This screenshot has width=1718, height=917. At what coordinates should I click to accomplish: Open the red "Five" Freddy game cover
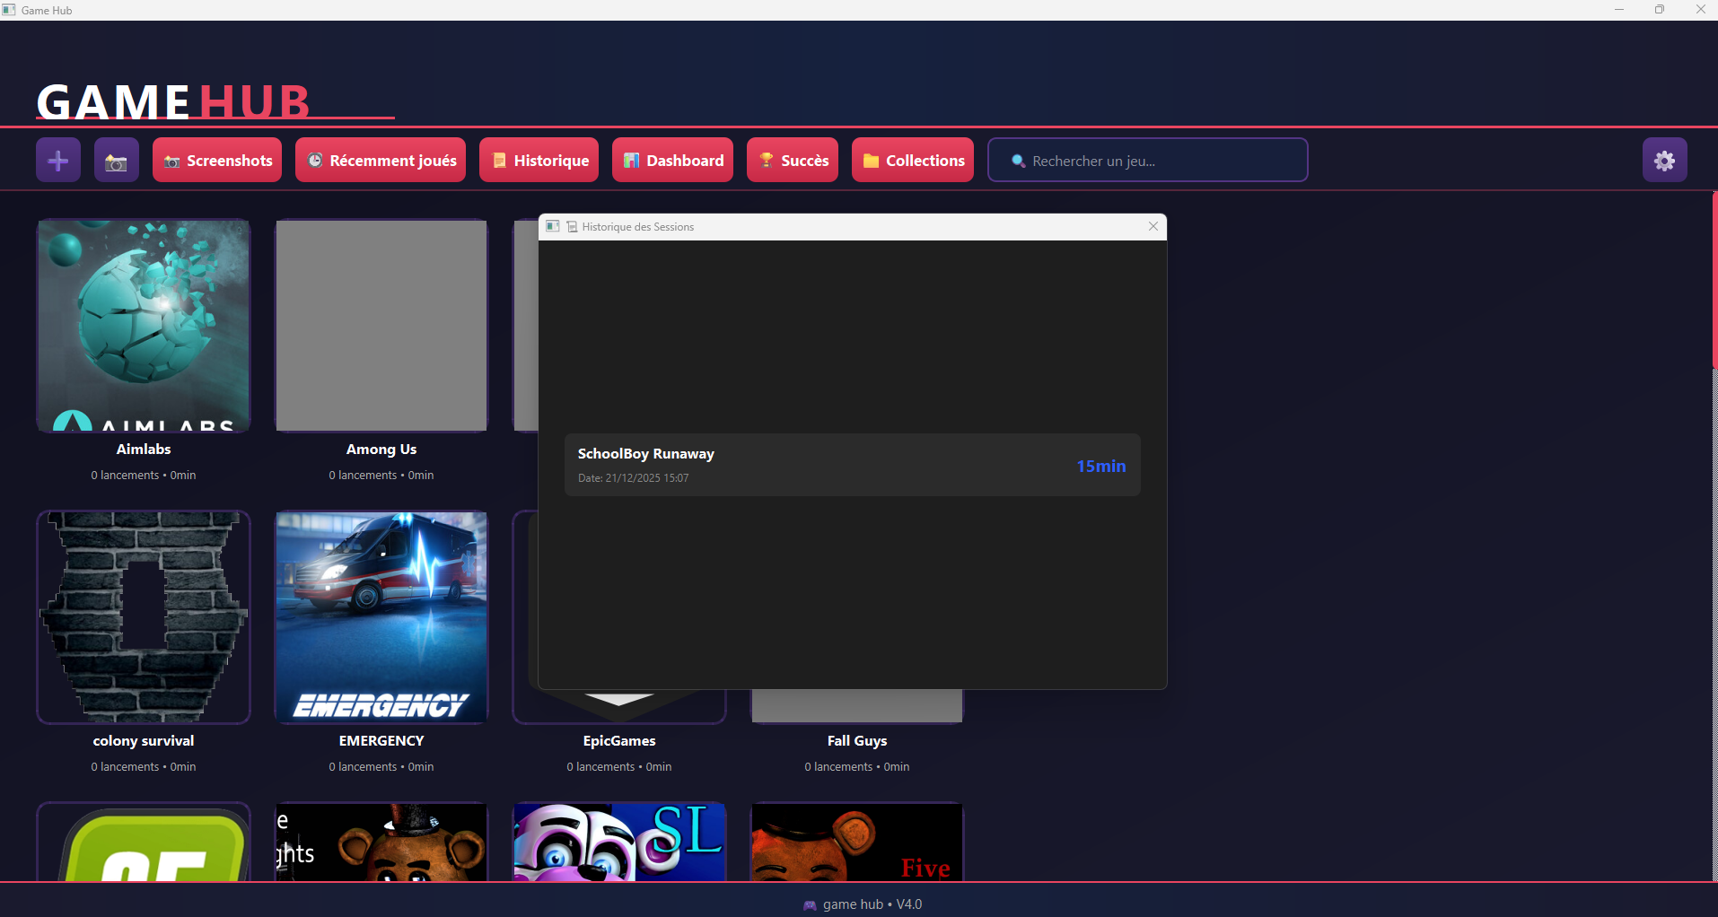point(857,842)
